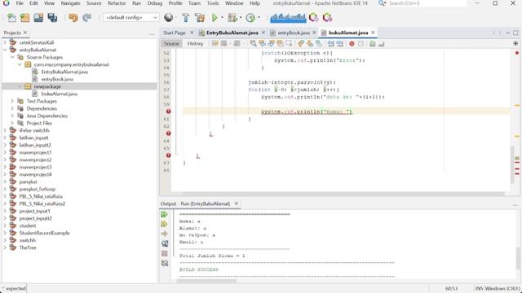The width and height of the screenshot is (522, 293).
Task: Click the Stop square icon in Output panel
Action: 165,253
